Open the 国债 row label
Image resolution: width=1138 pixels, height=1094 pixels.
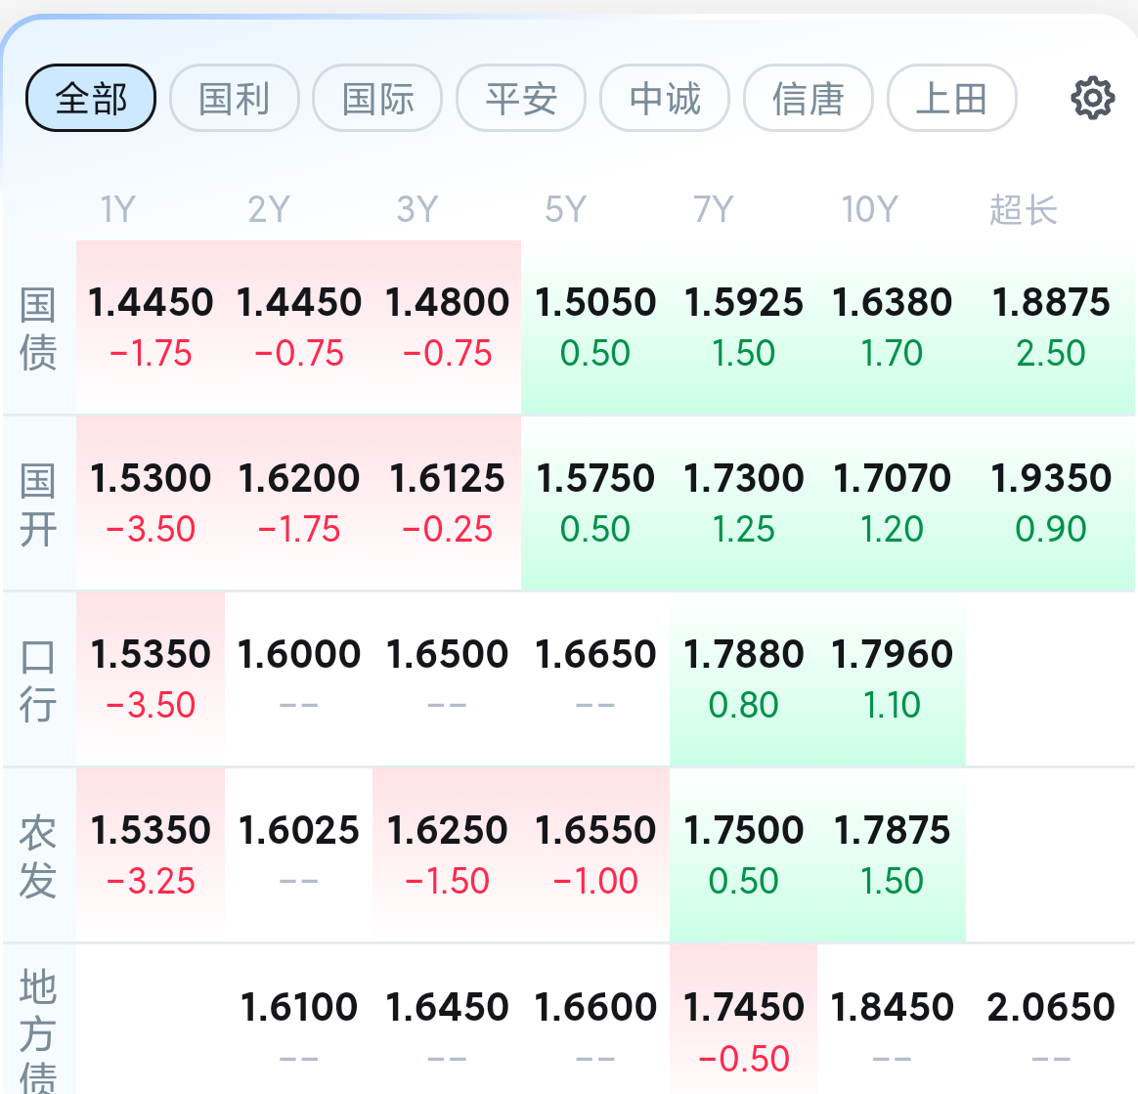[x=38, y=328]
